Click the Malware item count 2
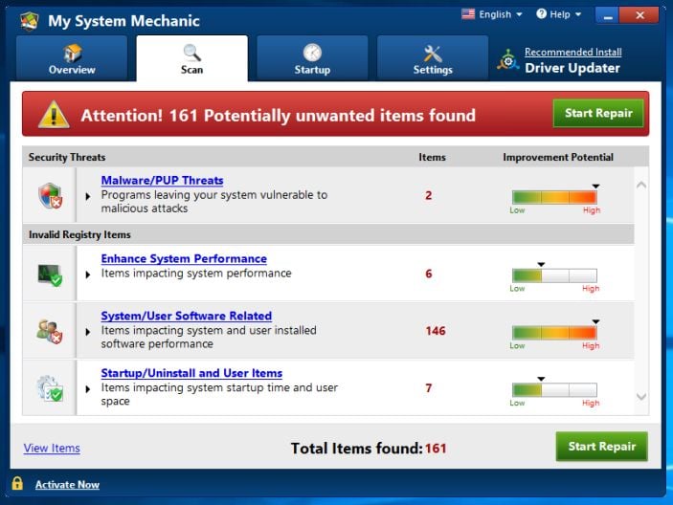This screenshot has width=673, height=505. point(428,195)
